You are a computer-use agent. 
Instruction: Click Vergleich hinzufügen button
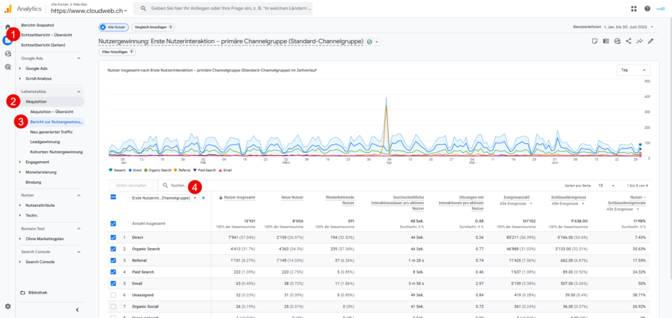tap(153, 27)
